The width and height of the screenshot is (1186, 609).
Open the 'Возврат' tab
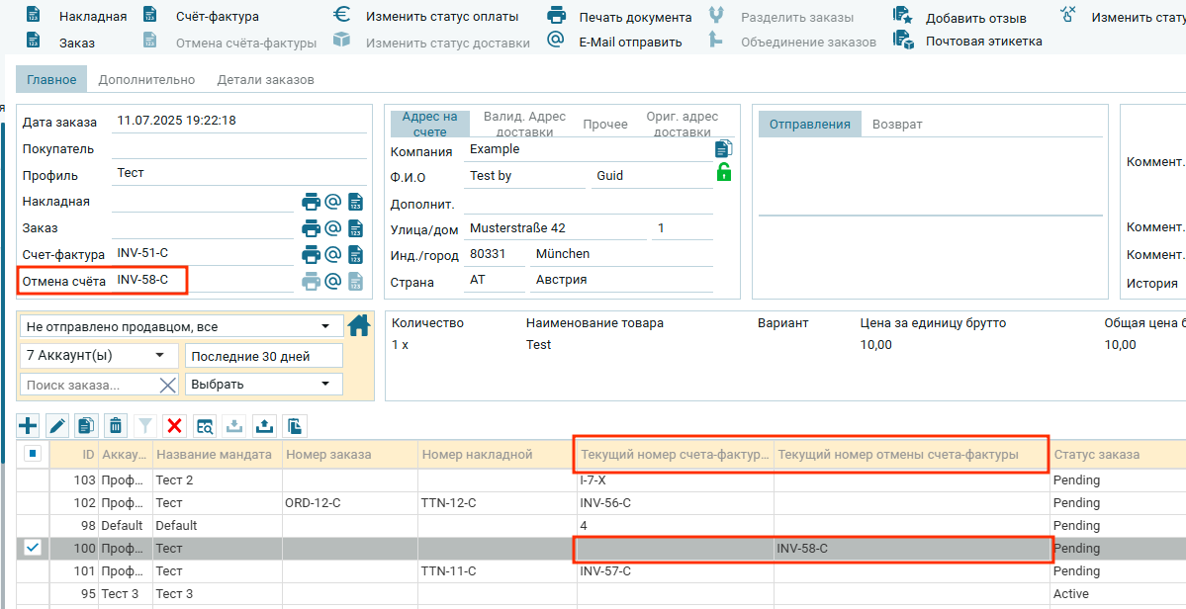click(x=897, y=124)
